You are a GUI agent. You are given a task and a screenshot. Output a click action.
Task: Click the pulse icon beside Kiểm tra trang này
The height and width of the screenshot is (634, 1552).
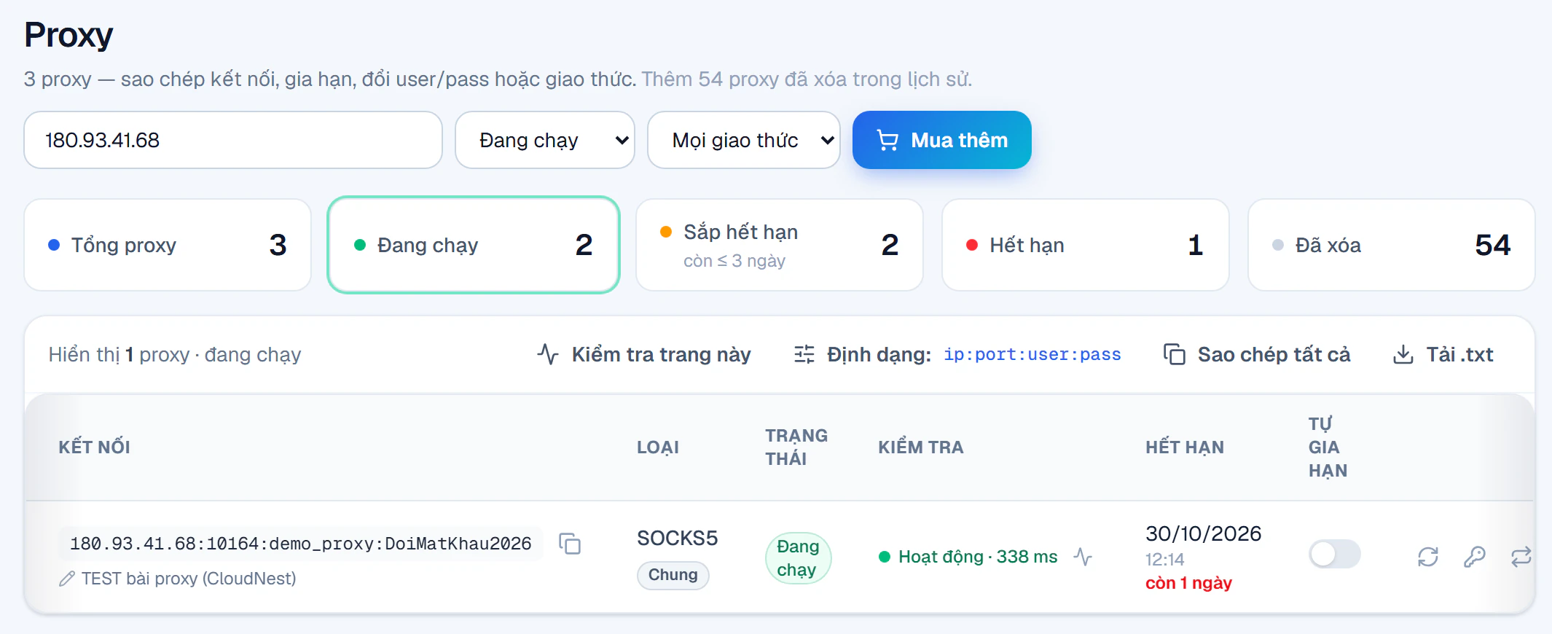click(x=548, y=354)
